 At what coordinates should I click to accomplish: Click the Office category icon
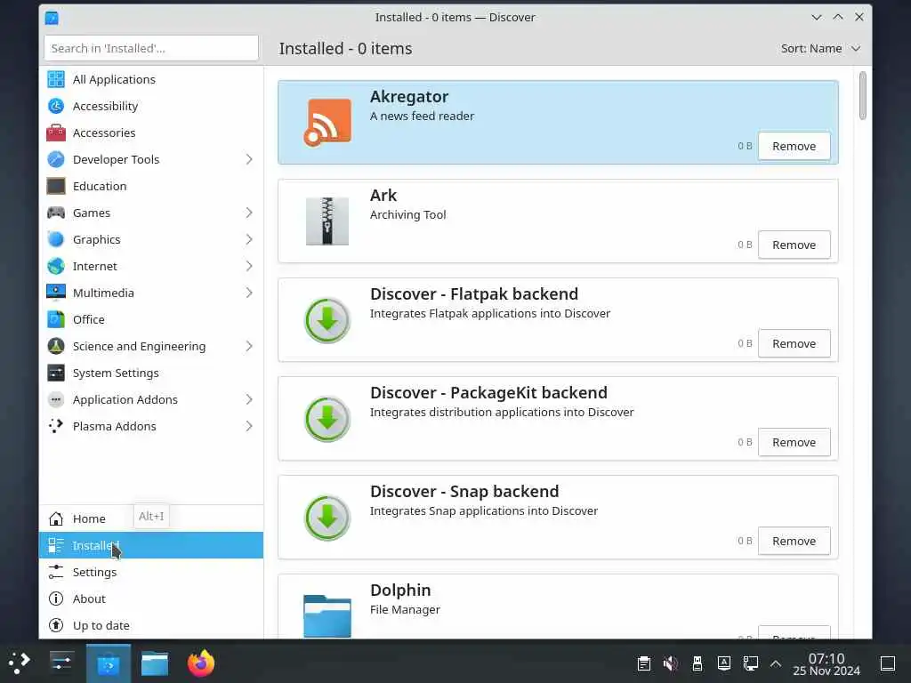click(x=56, y=319)
